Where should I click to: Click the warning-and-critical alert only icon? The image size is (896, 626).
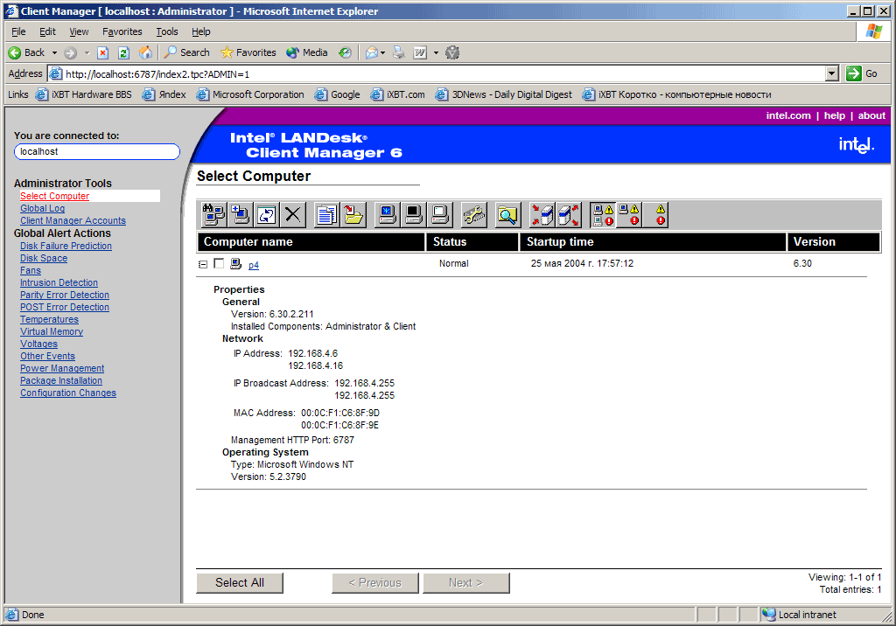click(x=655, y=215)
